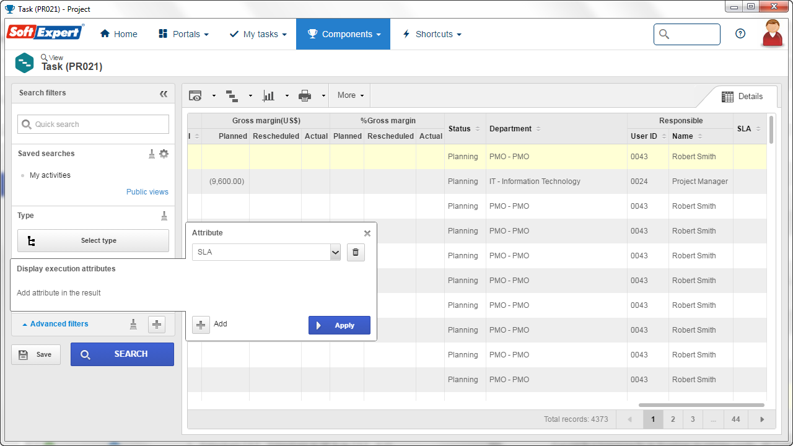The height and width of the screenshot is (446, 793).
Task: Go to the next page arrow
Action: point(762,419)
